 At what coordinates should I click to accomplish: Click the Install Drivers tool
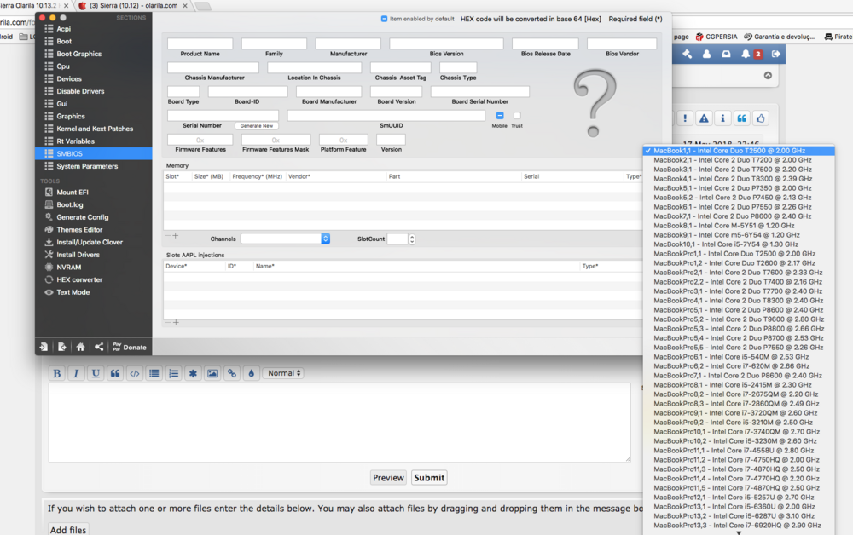78,255
